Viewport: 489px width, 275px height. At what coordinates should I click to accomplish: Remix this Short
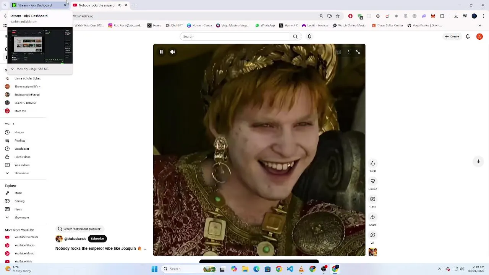click(x=372, y=235)
